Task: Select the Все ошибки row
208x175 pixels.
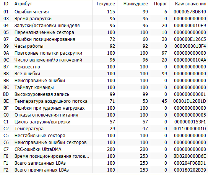Action: point(104,74)
